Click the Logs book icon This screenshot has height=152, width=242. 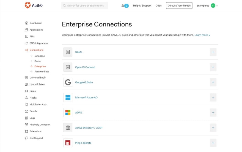coord(27,118)
